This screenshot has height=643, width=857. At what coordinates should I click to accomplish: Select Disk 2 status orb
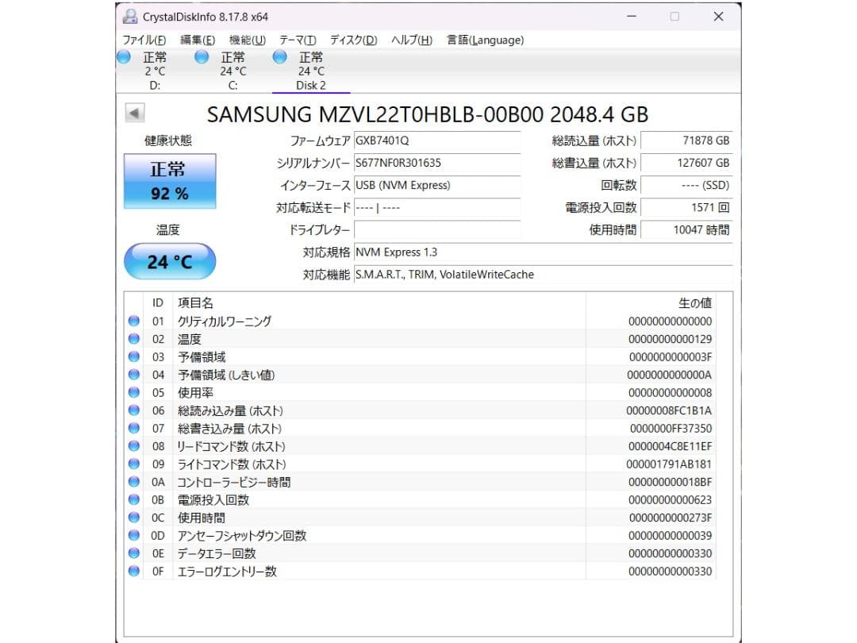tap(280, 56)
